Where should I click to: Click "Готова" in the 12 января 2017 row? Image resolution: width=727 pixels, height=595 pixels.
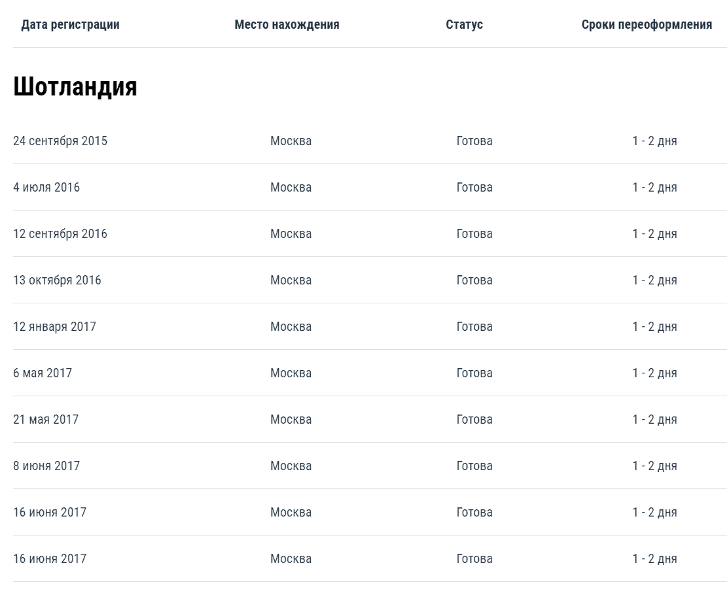point(474,327)
